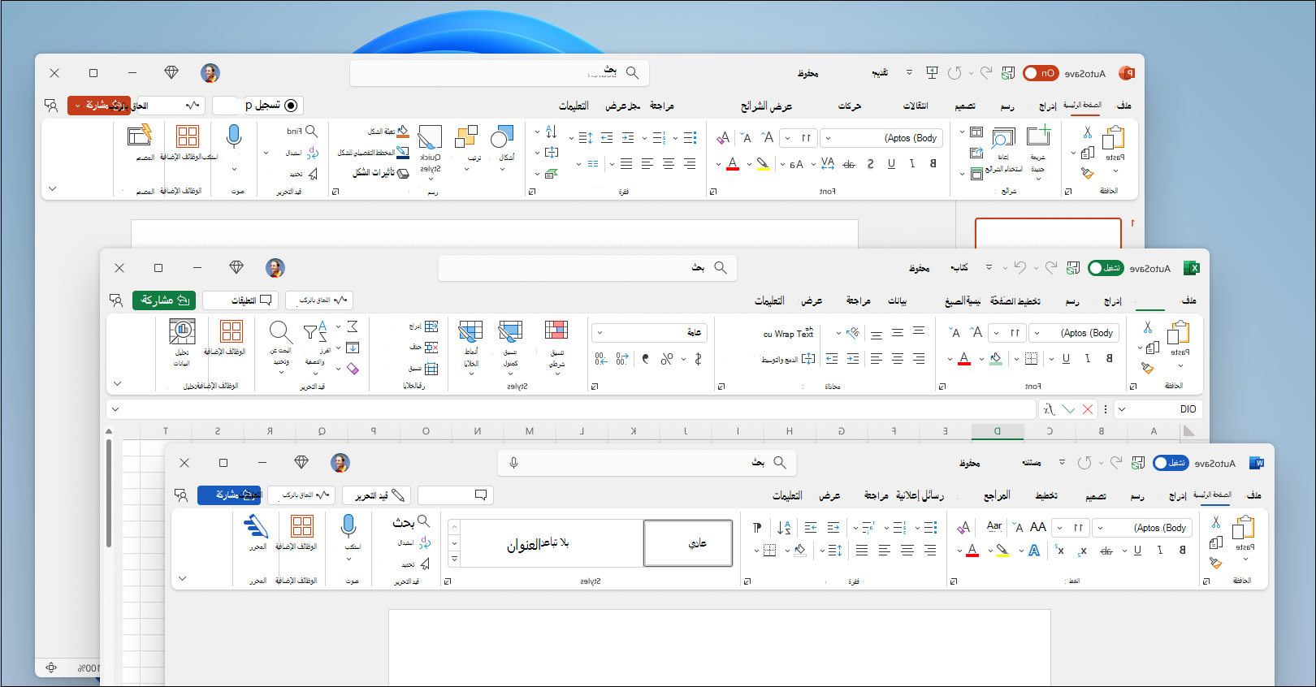Click blue Share button in Word
The height and width of the screenshot is (687, 1316).
click(x=229, y=495)
